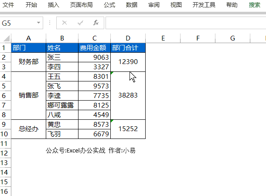Open the 开发工具 tab
Image resolution: width=266 pixels, height=196 pixels.
tap(204, 5)
